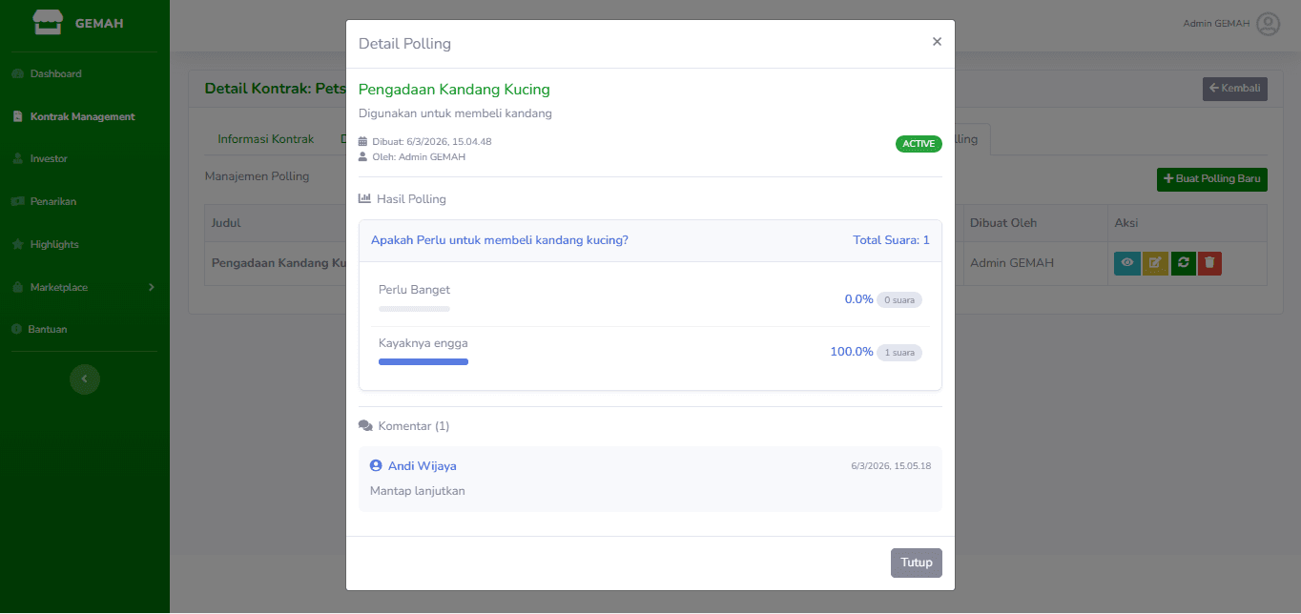Open the Penarikan sidebar page
The width and height of the screenshot is (1301, 614).
click(x=52, y=201)
